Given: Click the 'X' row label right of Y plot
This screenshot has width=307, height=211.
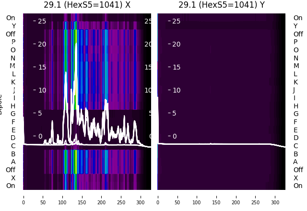Looking at the screenshot, I should pyautogui.click(x=295, y=178).
